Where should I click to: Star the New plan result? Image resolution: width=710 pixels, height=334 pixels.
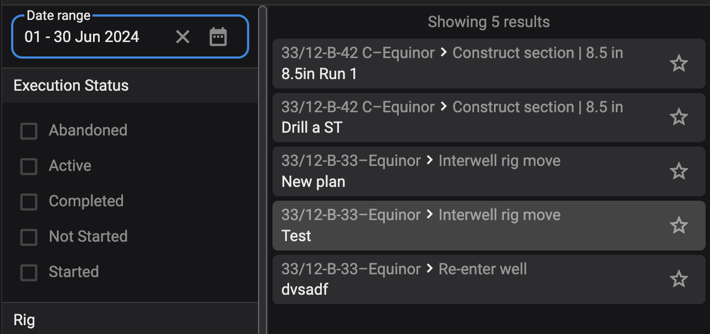[678, 171]
